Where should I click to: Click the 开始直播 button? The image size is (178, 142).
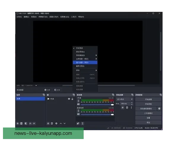(148, 99)
